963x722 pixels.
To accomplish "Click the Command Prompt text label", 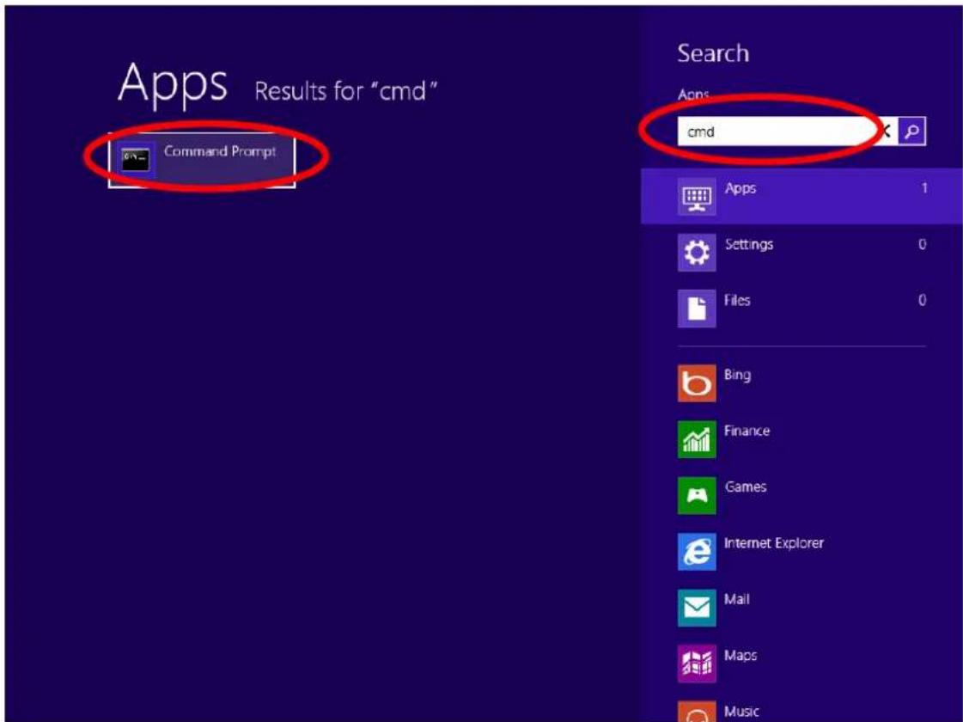I will point(220,151).
